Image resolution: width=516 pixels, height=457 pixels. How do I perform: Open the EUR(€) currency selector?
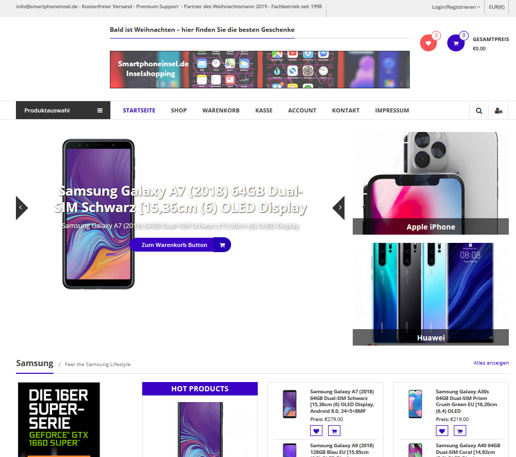(496, 7)
